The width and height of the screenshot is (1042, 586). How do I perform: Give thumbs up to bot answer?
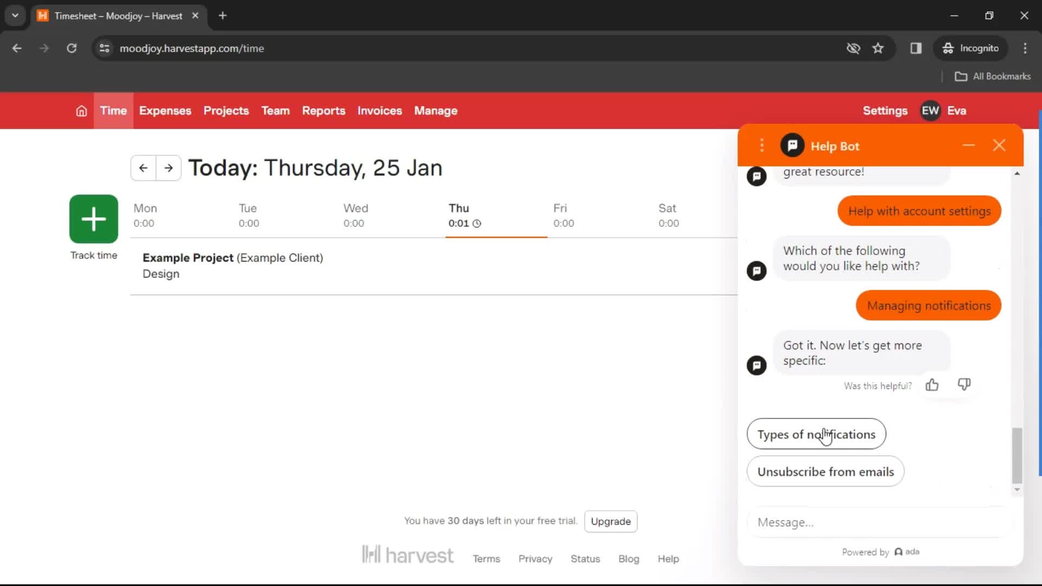point(932,385)
